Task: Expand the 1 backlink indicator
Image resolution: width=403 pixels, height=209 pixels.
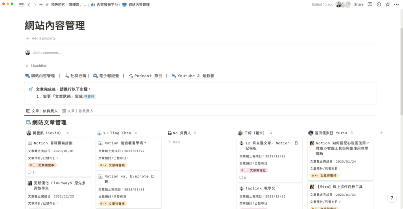Action: 36,66
